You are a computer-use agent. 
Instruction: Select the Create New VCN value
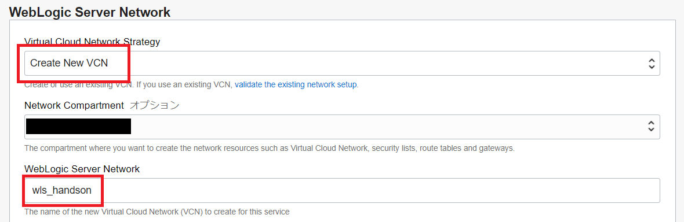(69, 63)
